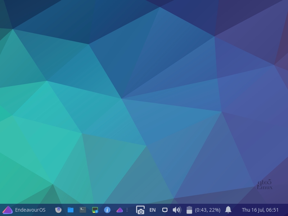Open the package updates notifier icon
Viewport: 288px width, 216px height.
(x=94, y=210)
